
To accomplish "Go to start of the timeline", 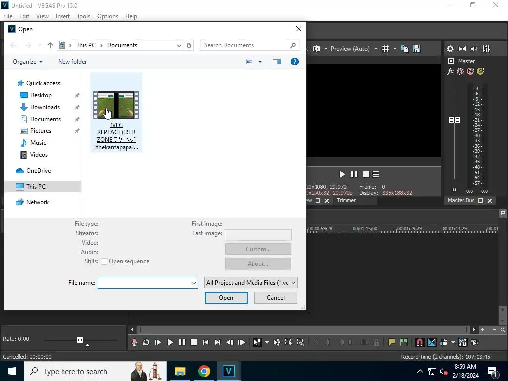I will click(x=206, y=342).
